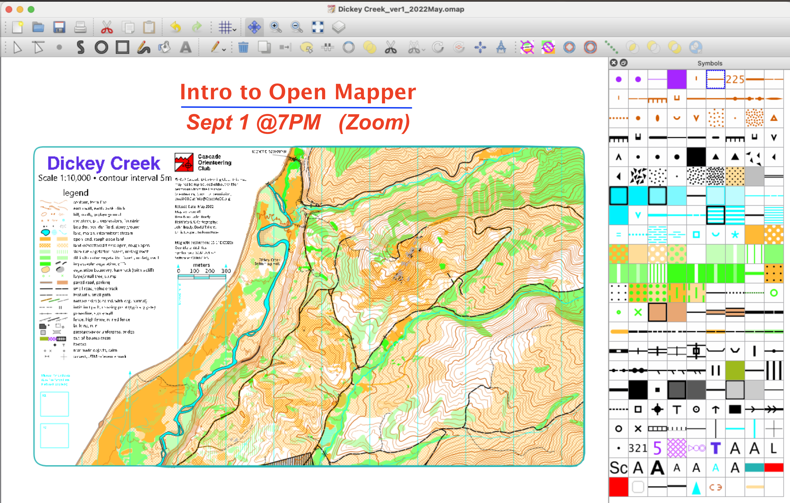Select the Fill bounded areas bucket tool
The height and width of the screenshot is (503, 790).
(x=164, y=48)
